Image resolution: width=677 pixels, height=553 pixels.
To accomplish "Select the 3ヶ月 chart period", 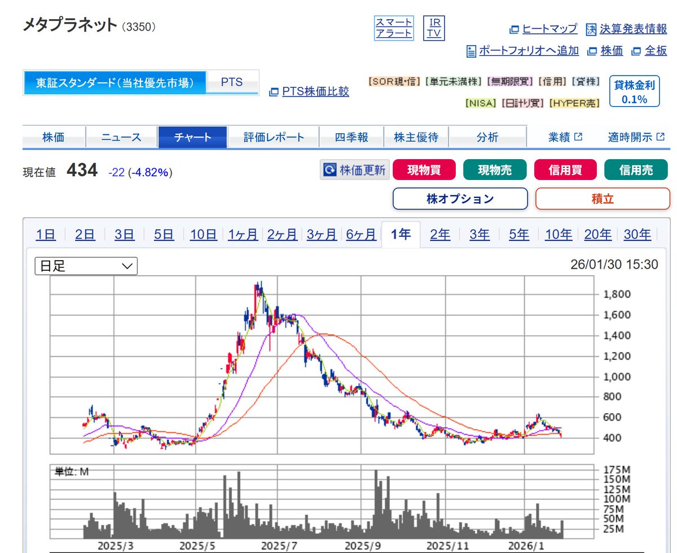I will pos(322,234).
